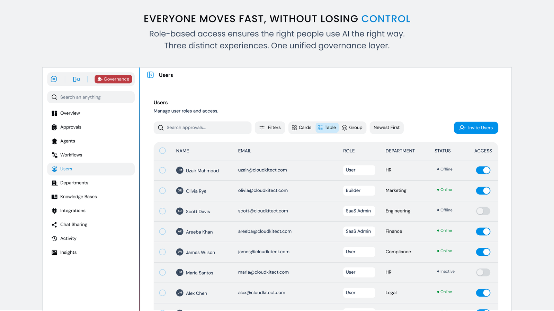Open role dropdown for Olivia Rye
Viewport: 554px width, 311px height.
click(359, 190)
